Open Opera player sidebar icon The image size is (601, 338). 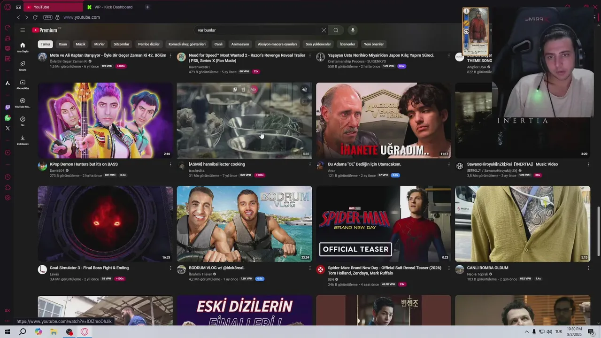point(8,153)
